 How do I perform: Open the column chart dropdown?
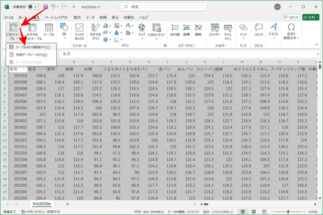point(107,26)
